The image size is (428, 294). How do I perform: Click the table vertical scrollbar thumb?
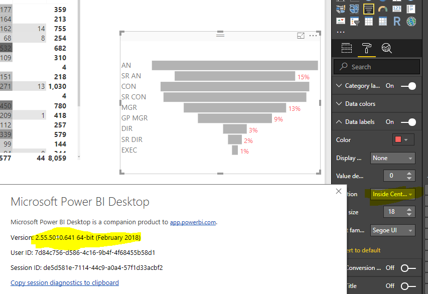[x=79, y=53]
